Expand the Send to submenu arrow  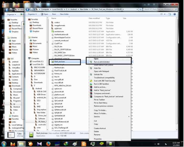[129, 116]
